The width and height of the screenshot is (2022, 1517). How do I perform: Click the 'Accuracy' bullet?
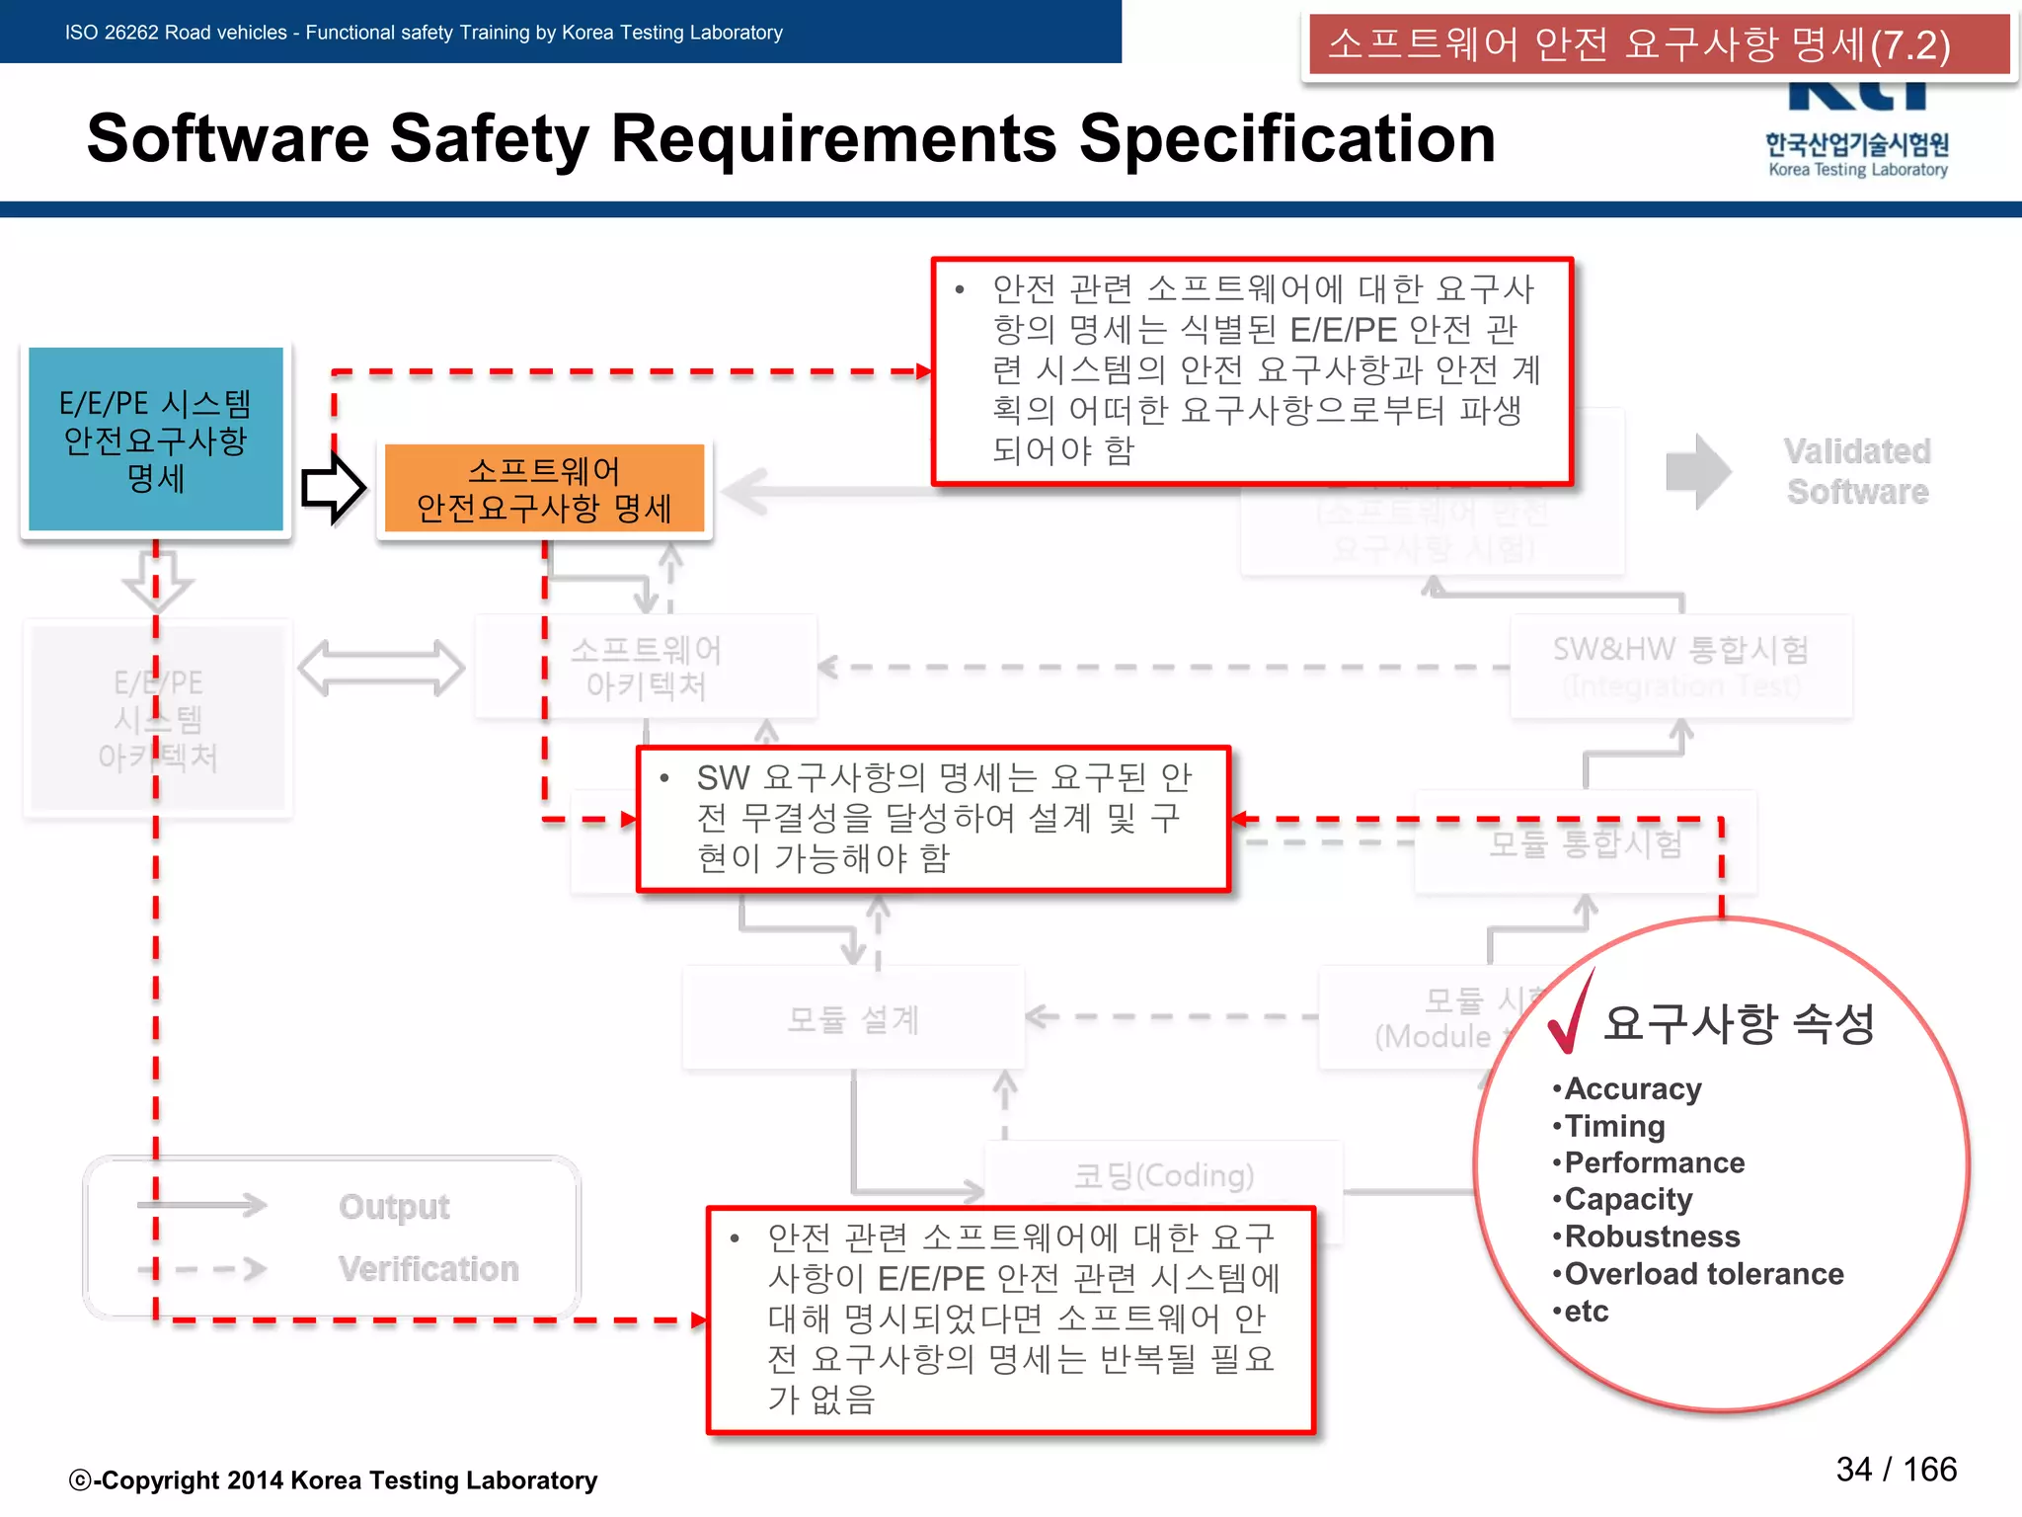pos(1627,1088)
